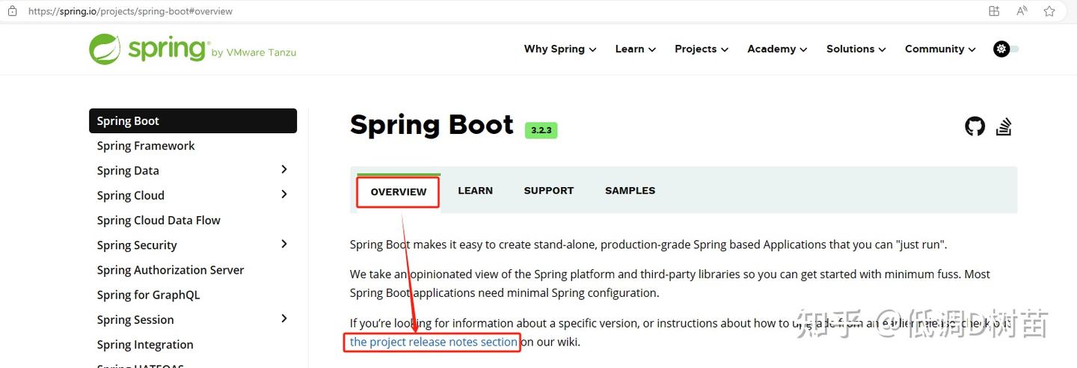1077x368 pixels.
Task: Expand the Spring Session sidebar chevron
Action: tap(284, 319)
